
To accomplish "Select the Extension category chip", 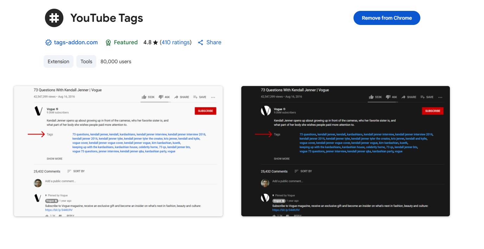I will click(x=58, y=61).
